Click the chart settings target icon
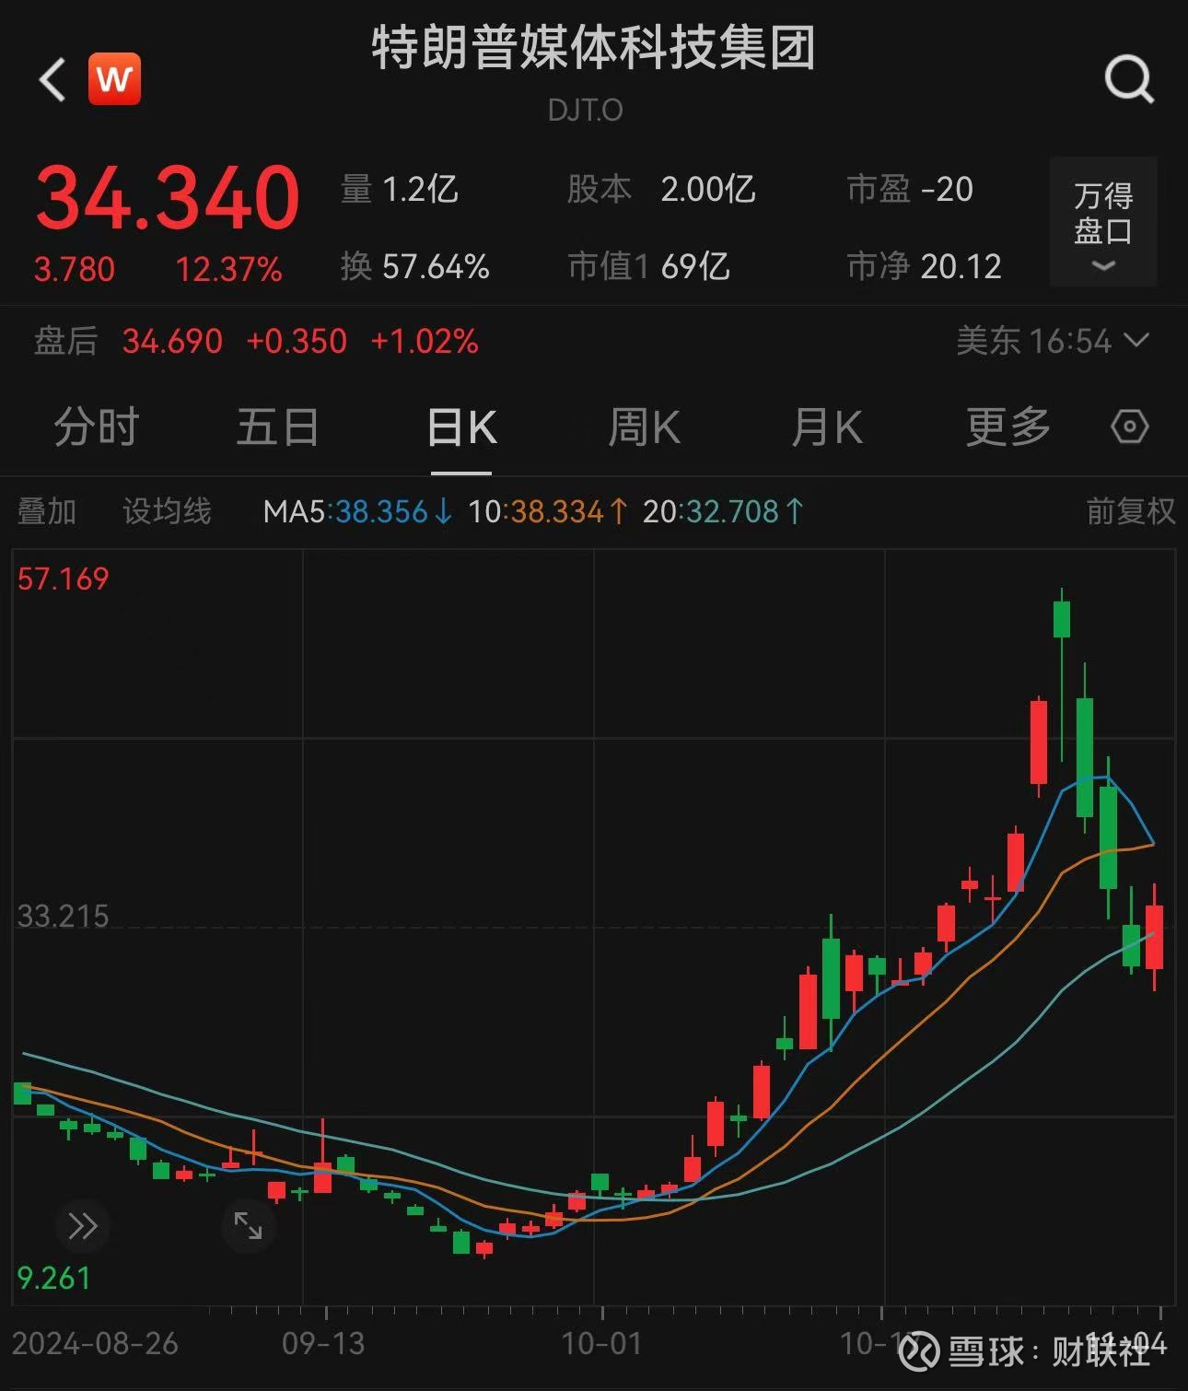This screenshot has height=1391, width=1188. pos(1130,427)
